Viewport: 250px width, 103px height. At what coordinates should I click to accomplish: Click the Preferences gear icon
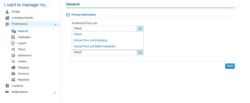[x=7, y=24]
